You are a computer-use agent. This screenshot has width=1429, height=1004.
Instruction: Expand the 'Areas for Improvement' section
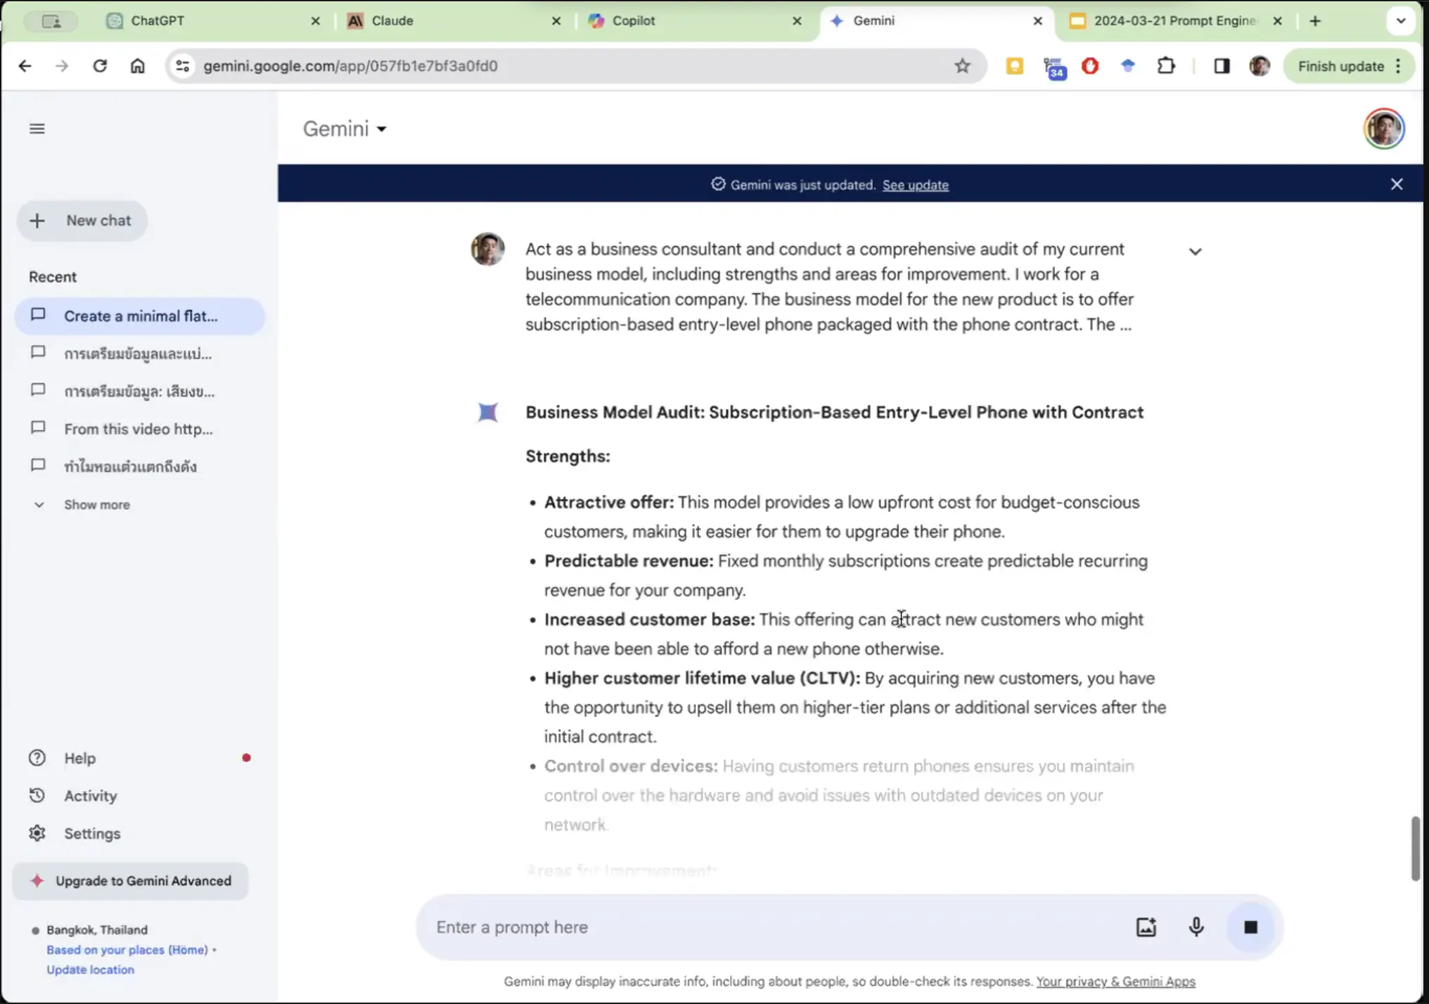tap(620, 869)
